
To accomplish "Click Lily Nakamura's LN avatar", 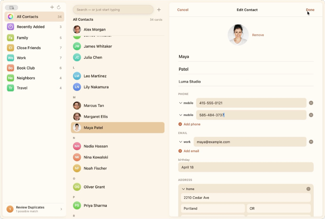I will pyautogui.click(x=77, y=87).
